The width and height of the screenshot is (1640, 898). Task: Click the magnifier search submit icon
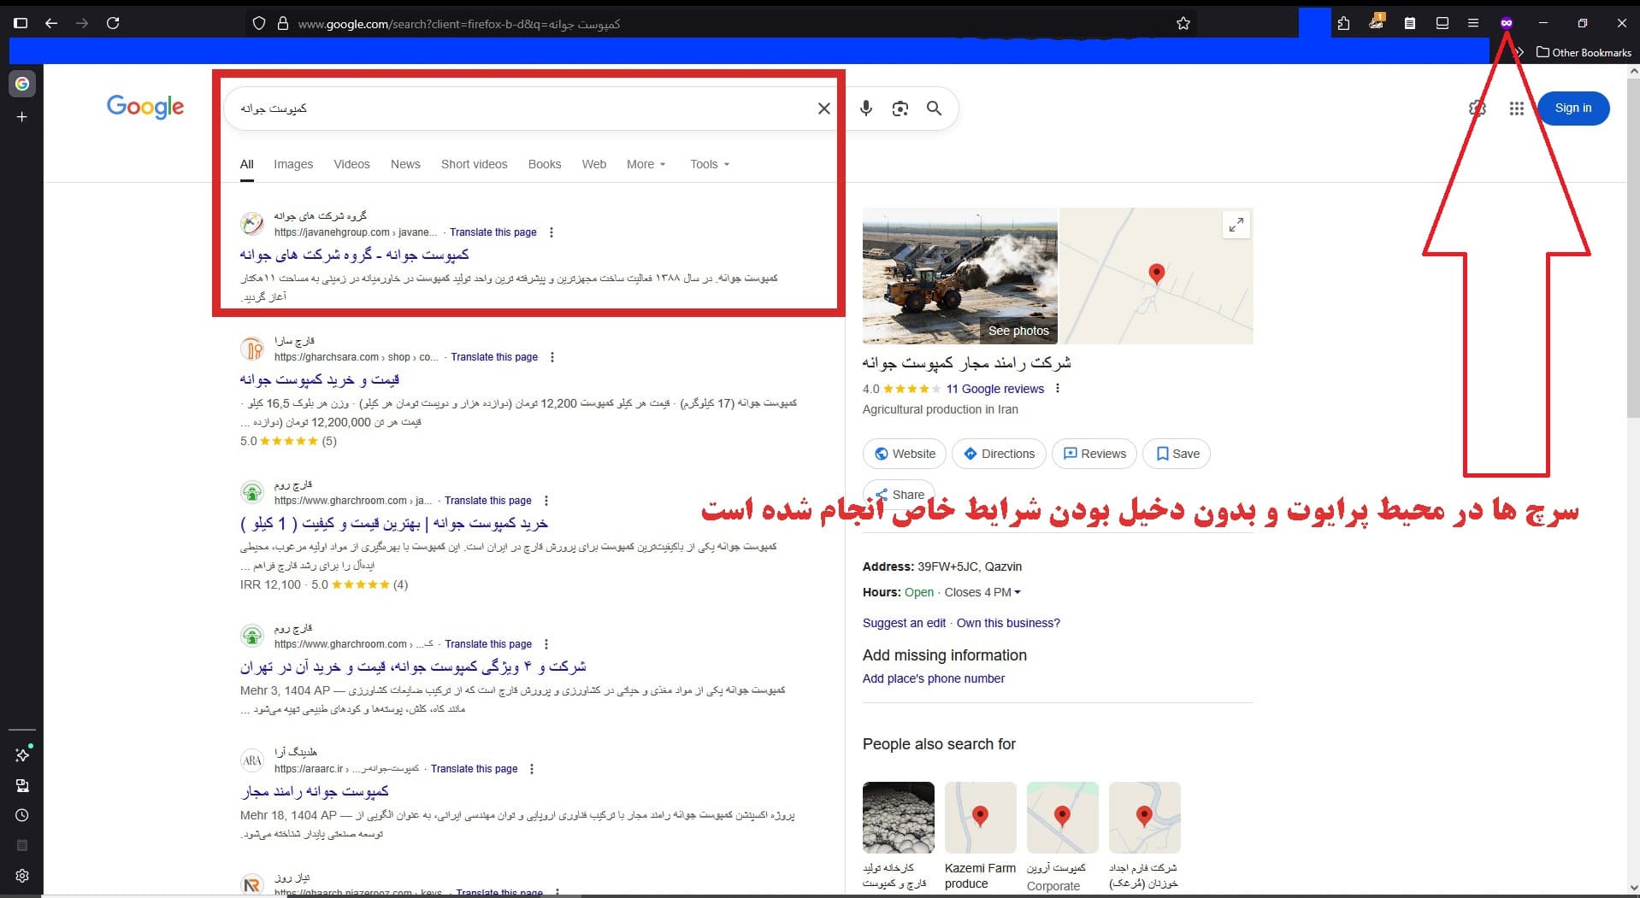tap(934, 109)
